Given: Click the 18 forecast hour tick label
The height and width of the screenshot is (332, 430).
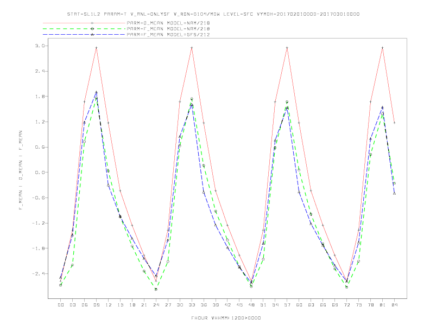Looking at the screenshot, I should tap(132, 305).
